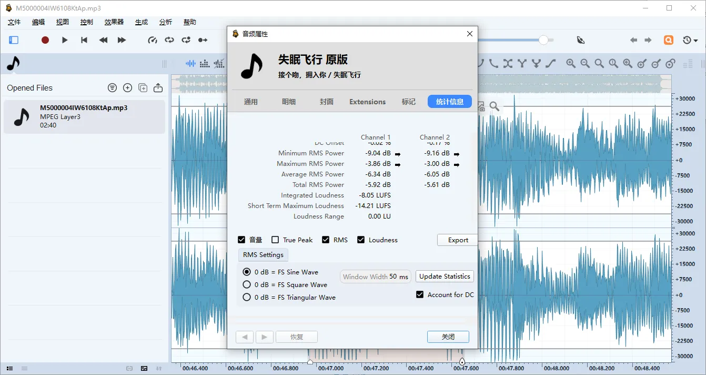The width and height of the screenshot is (706, 375).
Task: Enable the True Peak checkbox
Action: 275,240
